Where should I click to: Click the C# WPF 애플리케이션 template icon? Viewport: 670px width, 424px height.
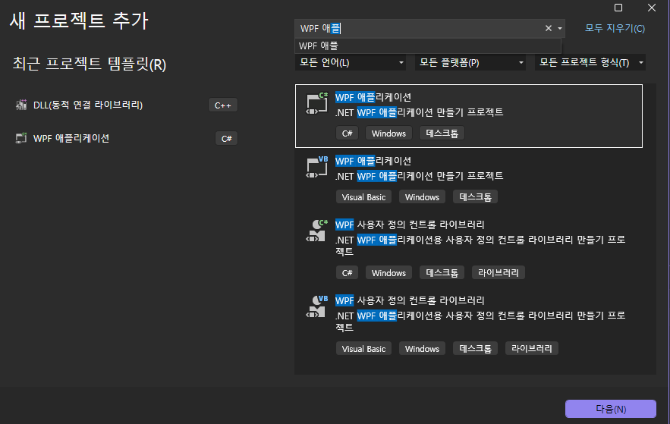(x=317, y=104)
